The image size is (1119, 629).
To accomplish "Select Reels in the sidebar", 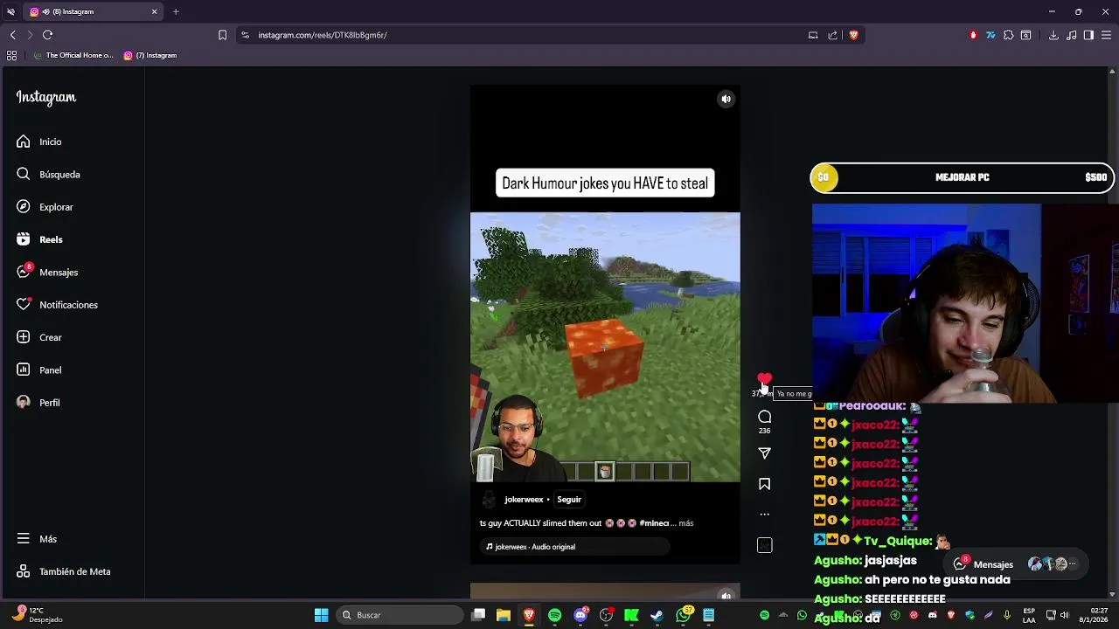I will pyautogui.click(x=39, y=239).
